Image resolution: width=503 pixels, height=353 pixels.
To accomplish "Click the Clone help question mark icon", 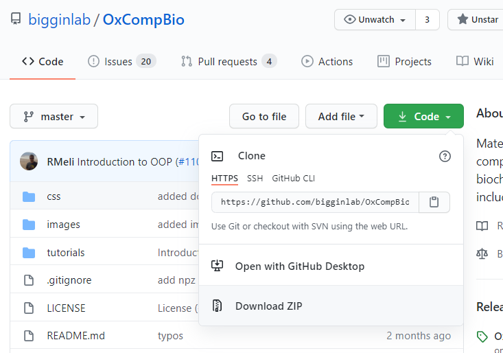I will coord(445,157).
